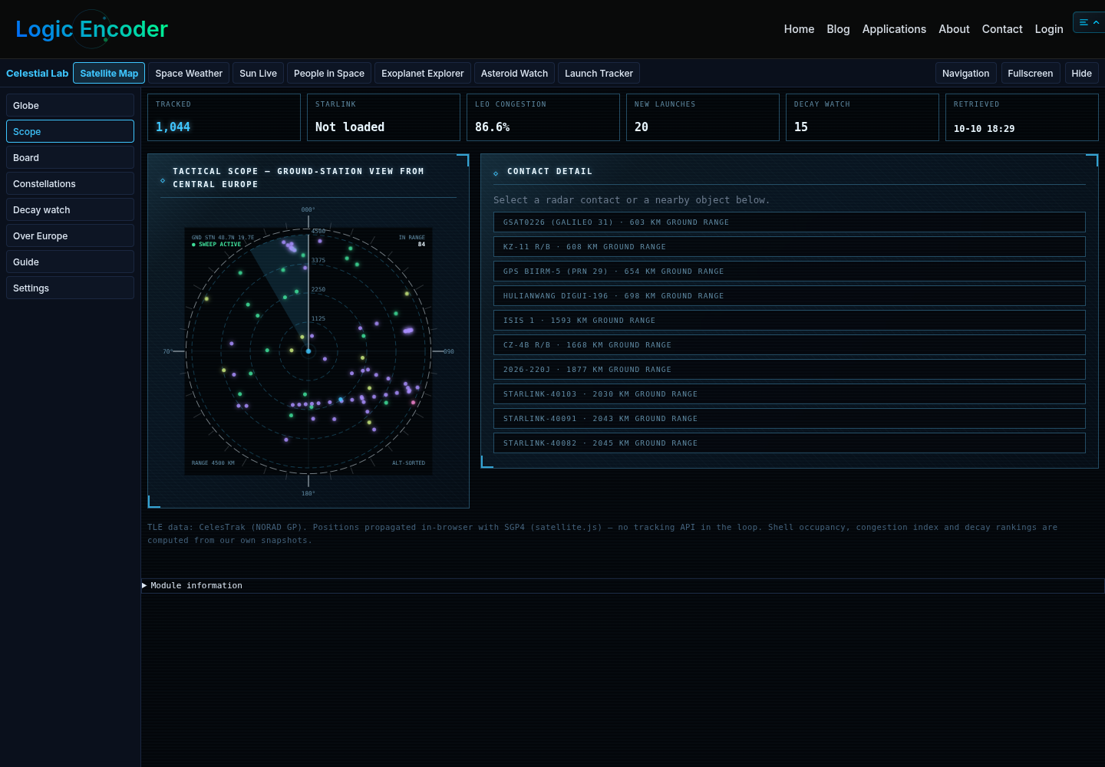Select the KZ-11 R/B contact row
1105x767 pixels.
[x=789, y=246]
